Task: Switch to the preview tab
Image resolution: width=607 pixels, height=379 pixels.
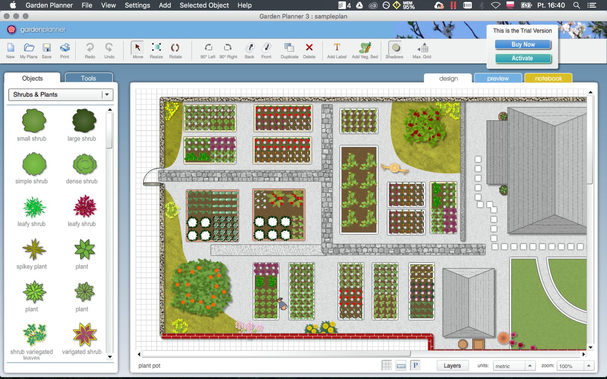Action: [x=498, y=78]
